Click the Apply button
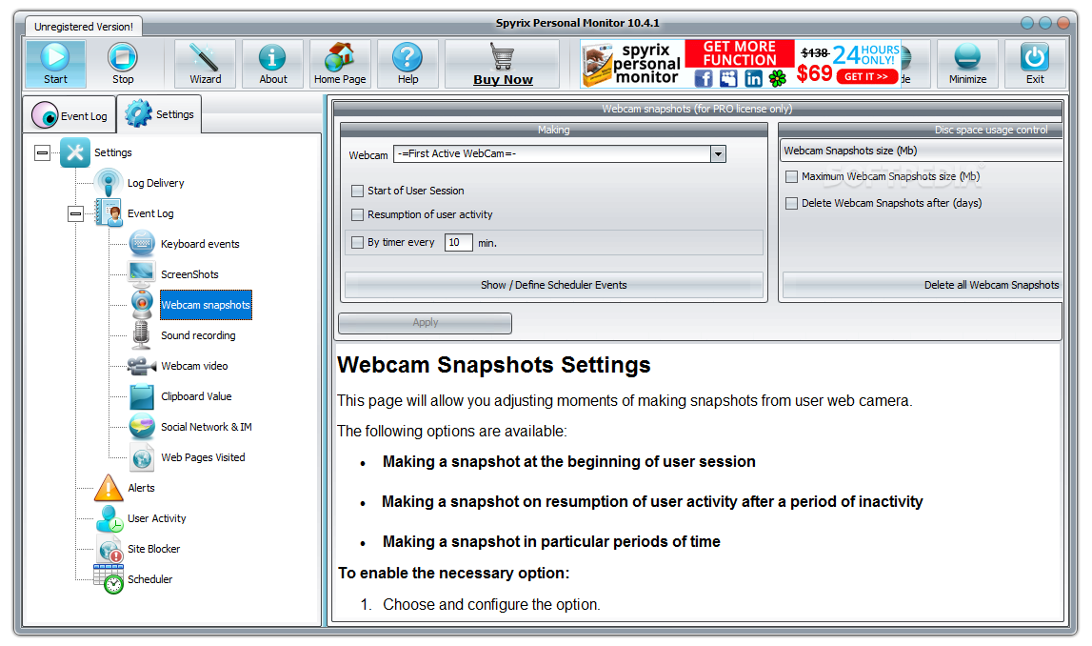Image resolution: width=1092 pixels, height=646 pixels. pyautogui.click(x=425, y=323)
